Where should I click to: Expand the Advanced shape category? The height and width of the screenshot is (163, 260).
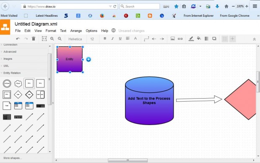tap(10, 51)
